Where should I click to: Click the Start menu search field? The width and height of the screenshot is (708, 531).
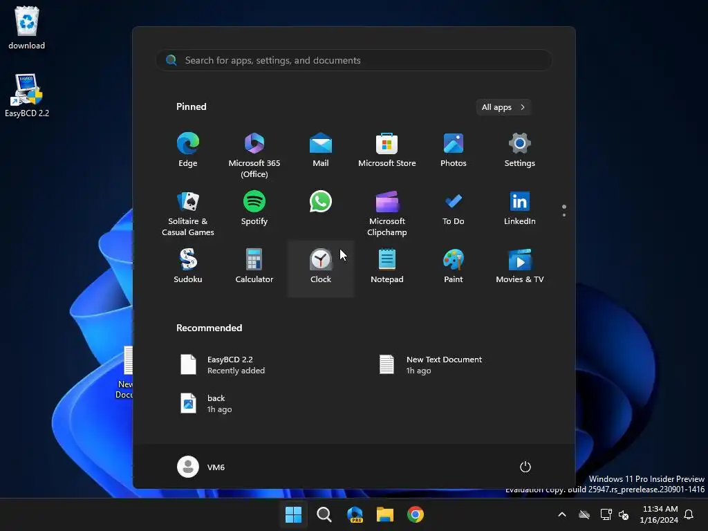[354, 60]
